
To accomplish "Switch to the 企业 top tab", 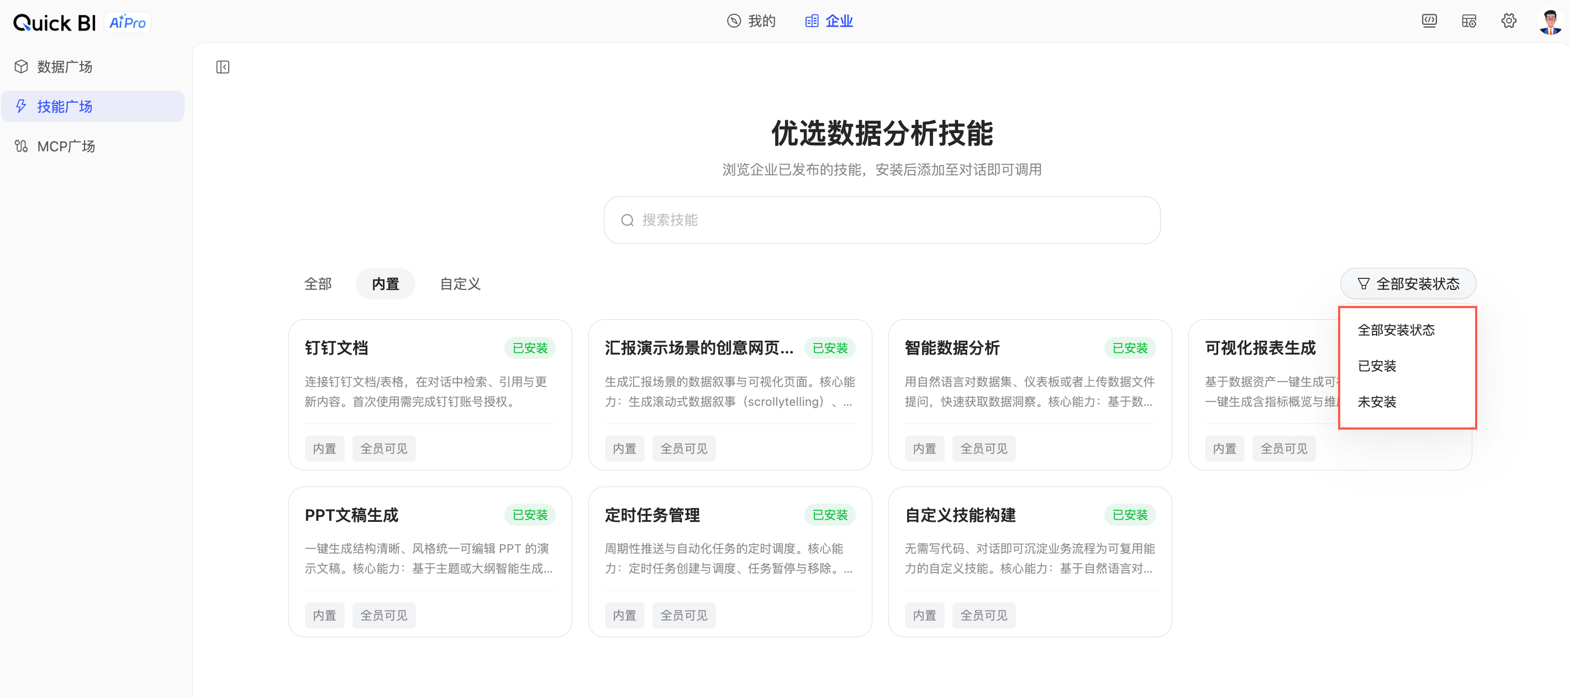I will [x=828, y=22].
